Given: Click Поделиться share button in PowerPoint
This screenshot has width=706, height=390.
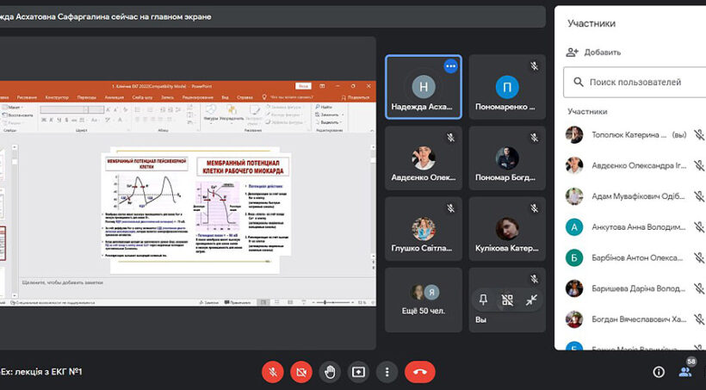Looking at the screenshot, I should [356, 97].
